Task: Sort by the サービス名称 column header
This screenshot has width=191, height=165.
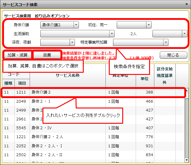Action: [x=68, y=75]
